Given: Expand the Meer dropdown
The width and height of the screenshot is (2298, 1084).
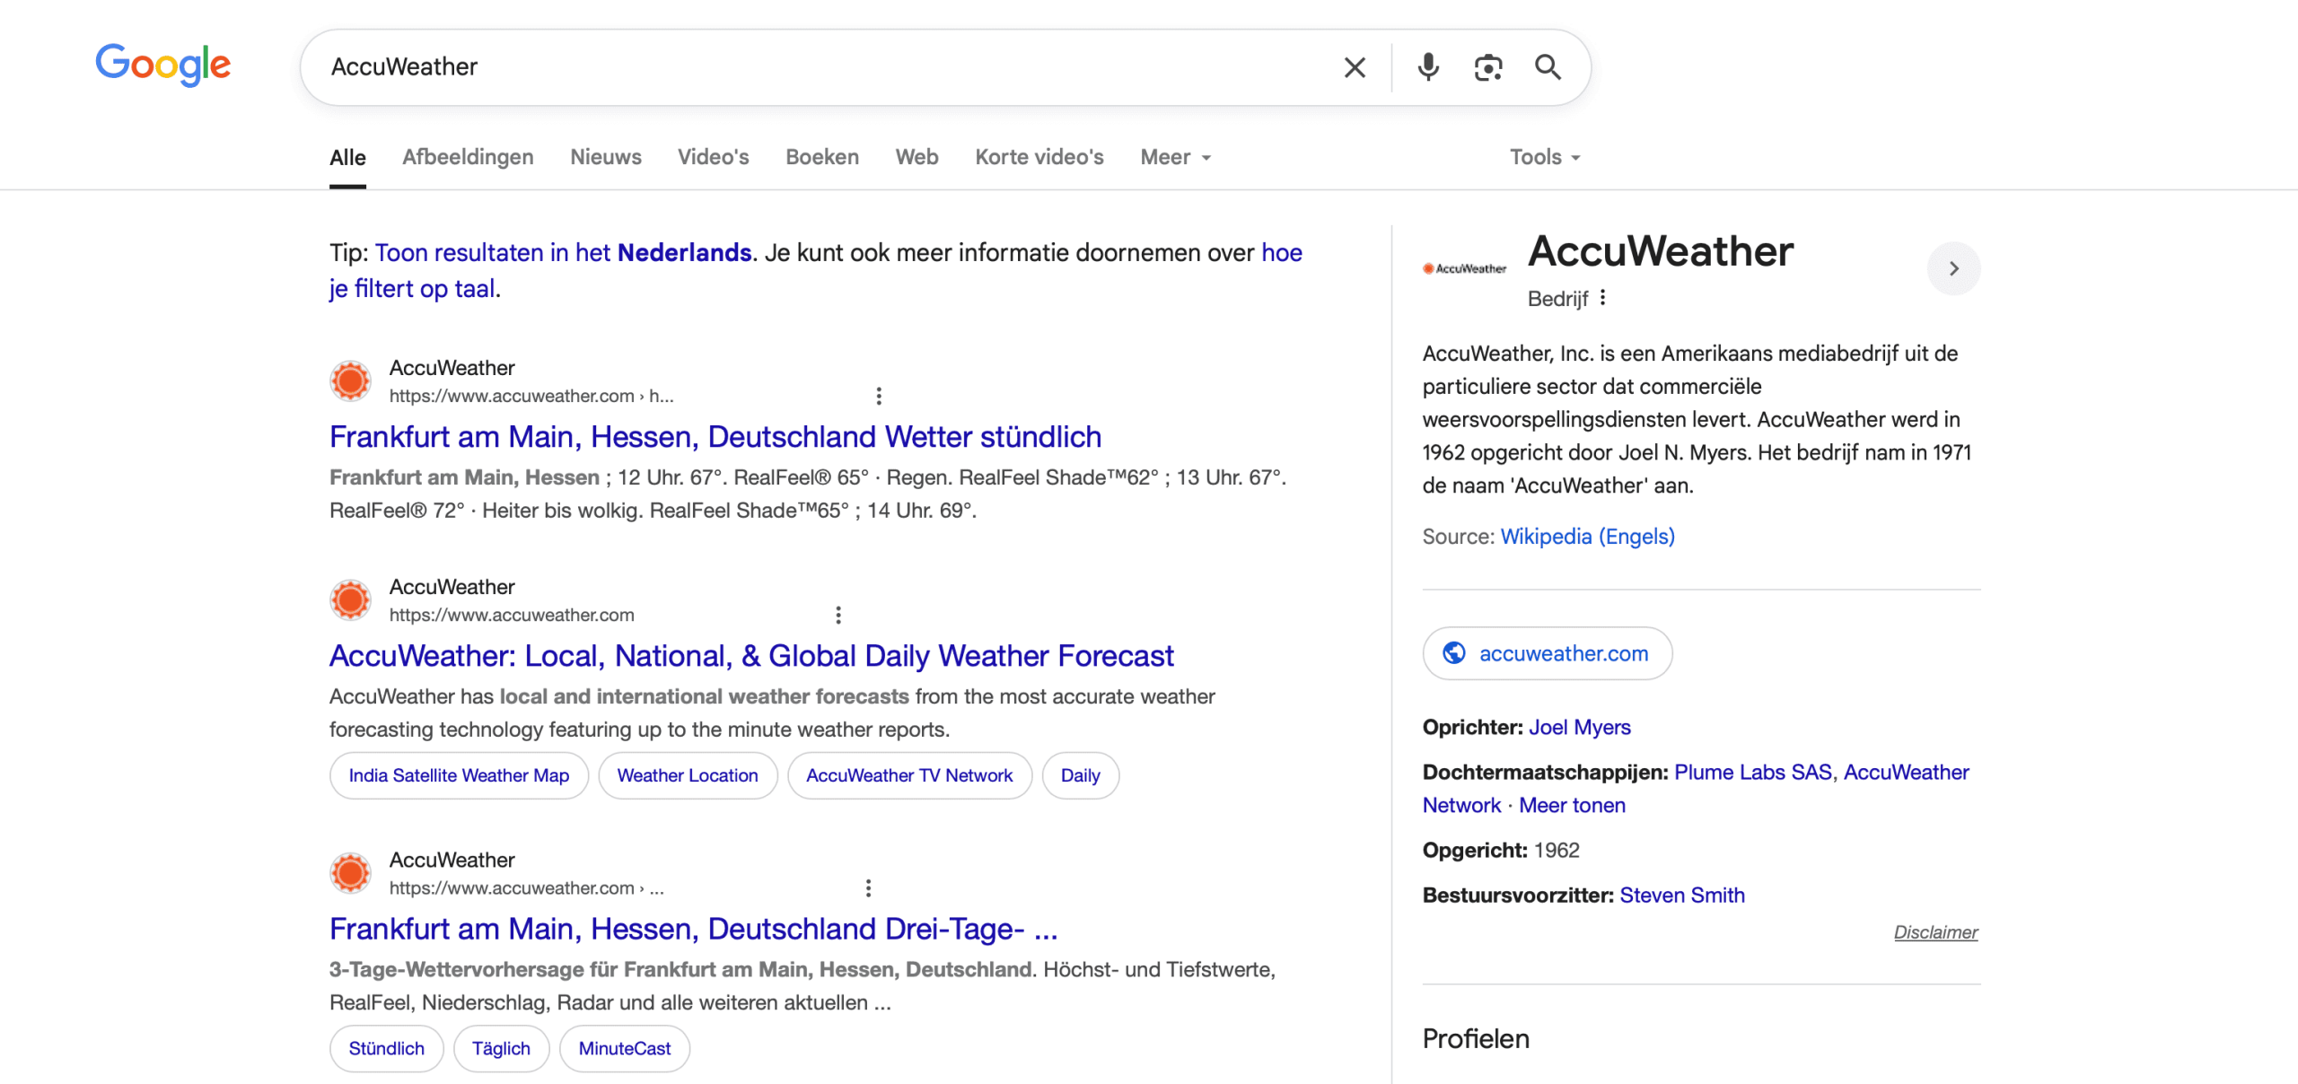Looking at the screenshot, I should point(1176,157).
